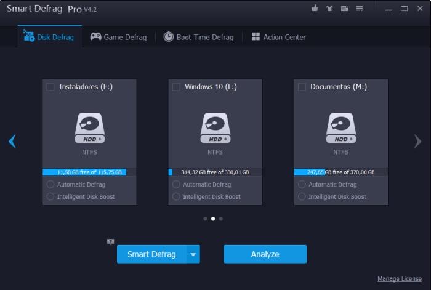
Task: Select the Documentos (M:) drive checkbox
Action: (302, 87)
